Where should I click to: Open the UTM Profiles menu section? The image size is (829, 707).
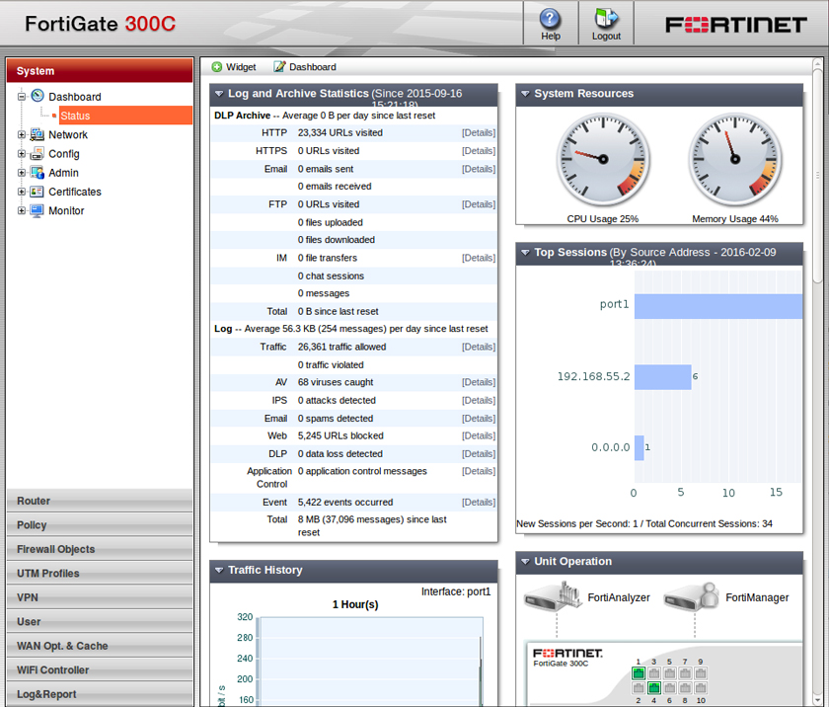click(x=100, y=574)
